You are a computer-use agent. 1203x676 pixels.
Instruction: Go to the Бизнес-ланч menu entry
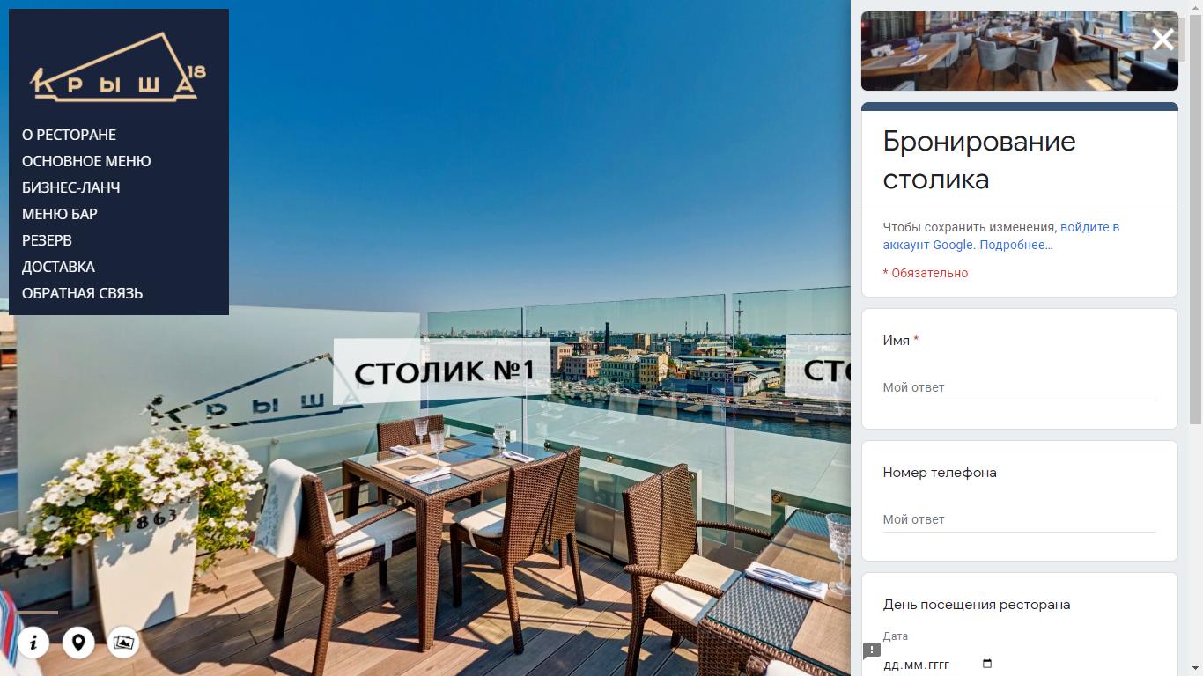coord(71,187)
